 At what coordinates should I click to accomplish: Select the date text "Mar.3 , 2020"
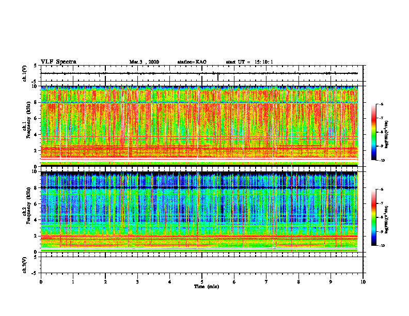pos(144,62)
